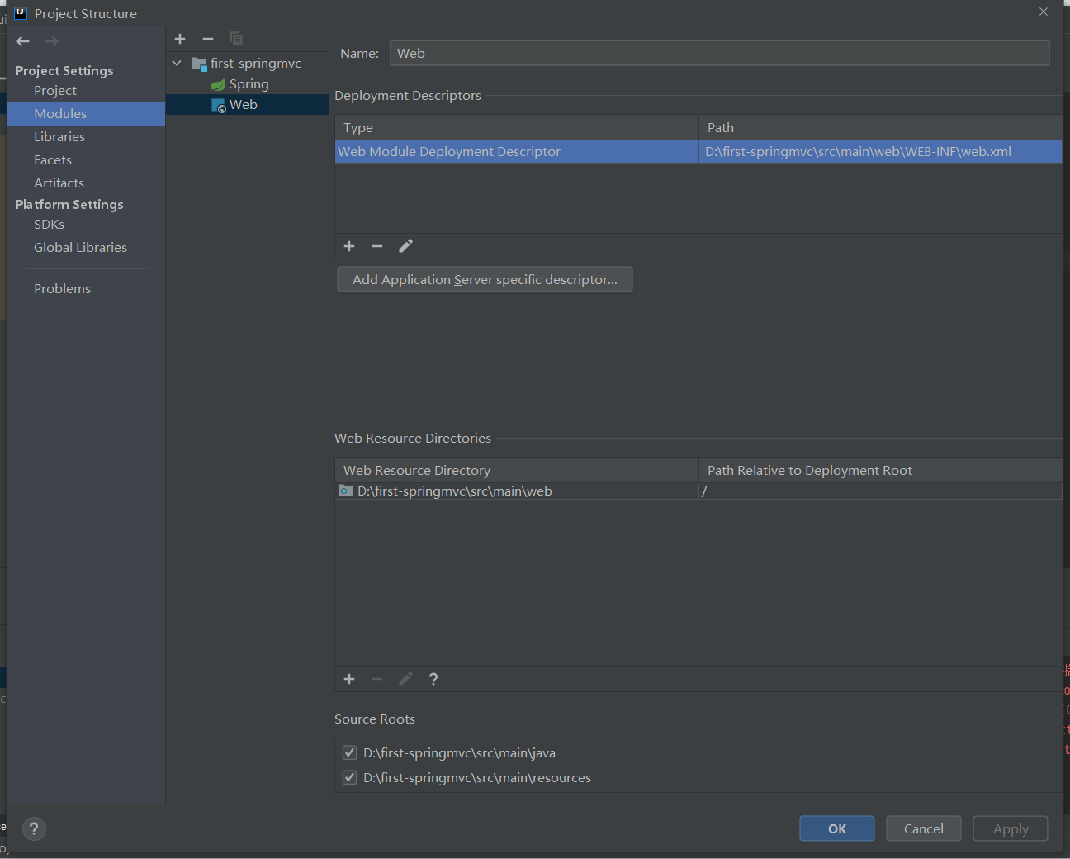Open dialog help button at bottom left
The image size is (1070, 859).
[x=34, y=829]
